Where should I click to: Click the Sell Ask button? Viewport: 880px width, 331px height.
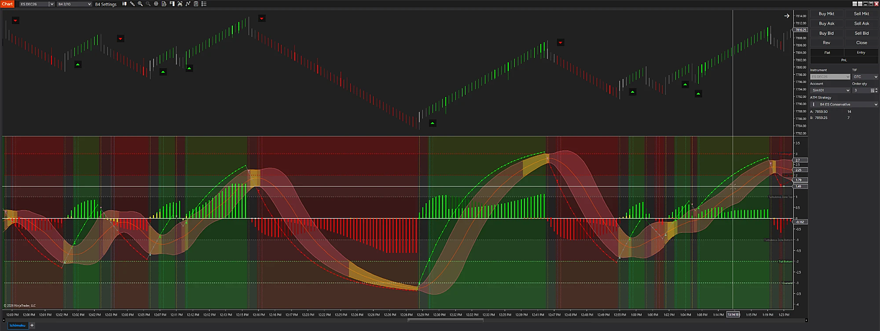(x=861, y=24)
